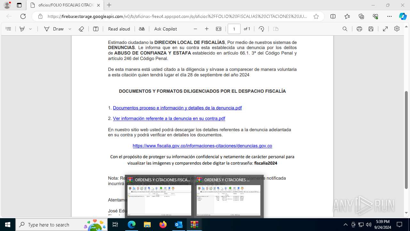Viewport: 410px width, 231px height.
Task: Open Edge Settings and more menu
Action: pyautogui.click(x=389, y=16)
